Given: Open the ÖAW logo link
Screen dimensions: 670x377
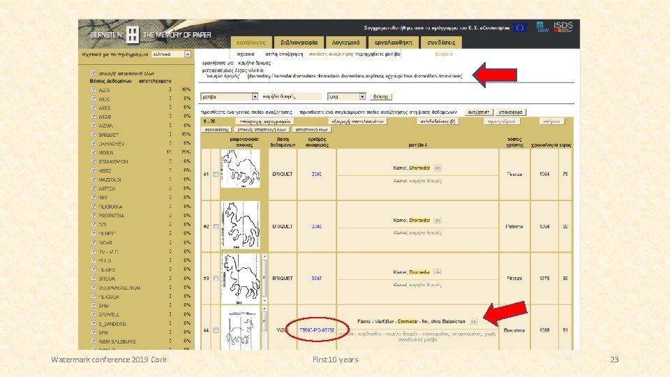Looking at the screenshot, I should click(x=543, y=27).
